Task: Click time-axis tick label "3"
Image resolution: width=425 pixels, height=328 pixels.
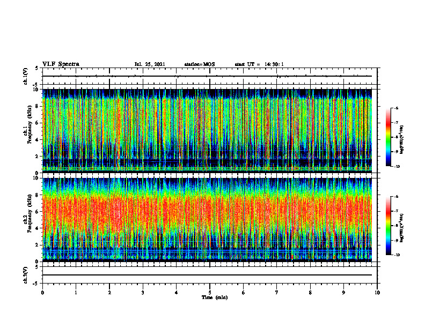Action: [x=143, y=293]
